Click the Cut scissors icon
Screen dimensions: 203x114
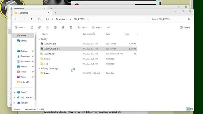32,28
